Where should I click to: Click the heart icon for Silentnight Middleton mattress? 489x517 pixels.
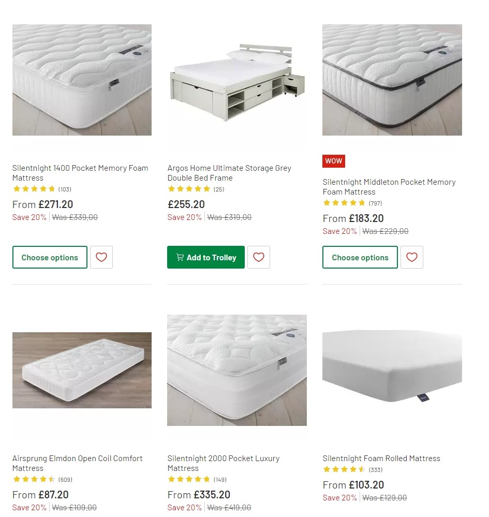click(x=412, y=257)
